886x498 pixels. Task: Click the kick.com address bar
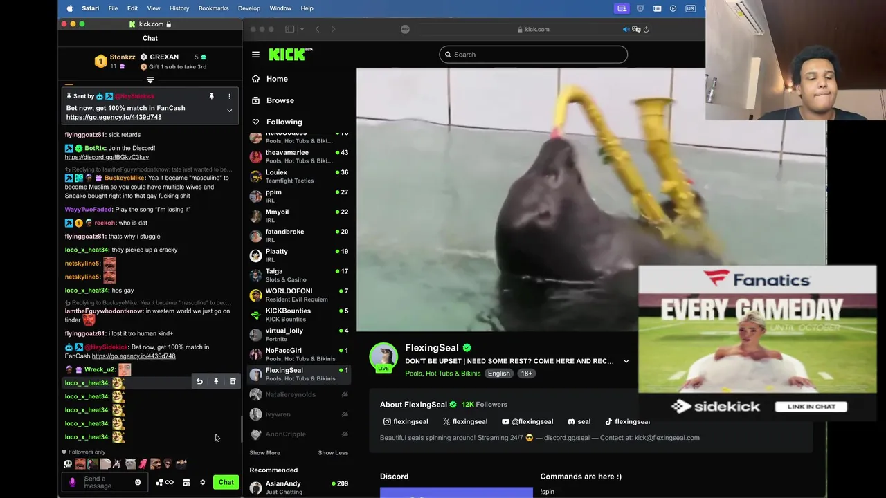(533, 29)
